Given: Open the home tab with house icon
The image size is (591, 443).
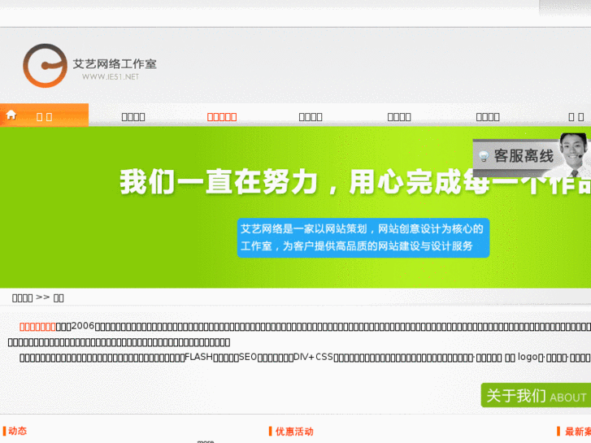Looking at the screenshot, I should (44, 115).
